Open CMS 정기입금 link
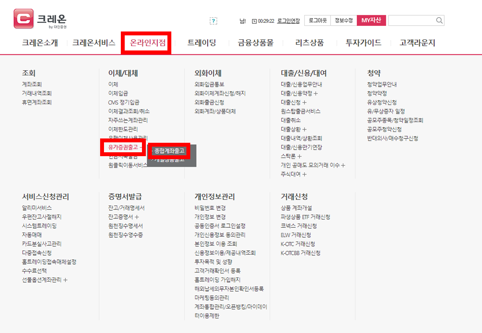Viewport: 482px width, 333px height. [x=123, y=102]
